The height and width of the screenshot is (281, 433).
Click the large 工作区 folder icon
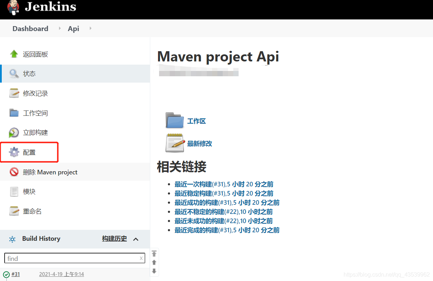coord(175,120)
